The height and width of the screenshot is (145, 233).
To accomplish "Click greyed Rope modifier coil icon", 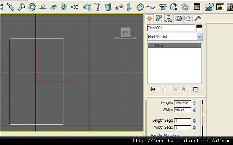I will coord(184,7).
